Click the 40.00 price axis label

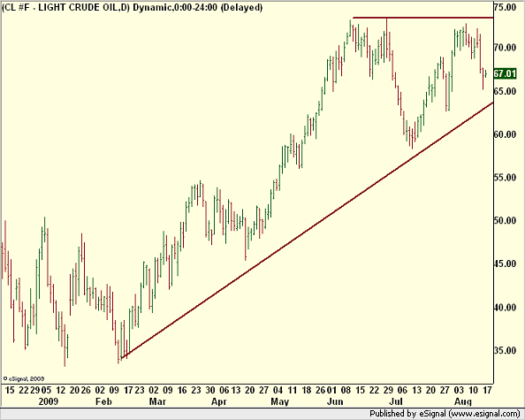pyautogui.click(x=505, y=307)
